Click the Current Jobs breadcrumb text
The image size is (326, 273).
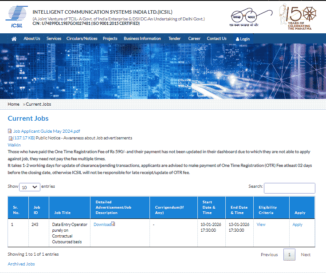coord(39,104)
